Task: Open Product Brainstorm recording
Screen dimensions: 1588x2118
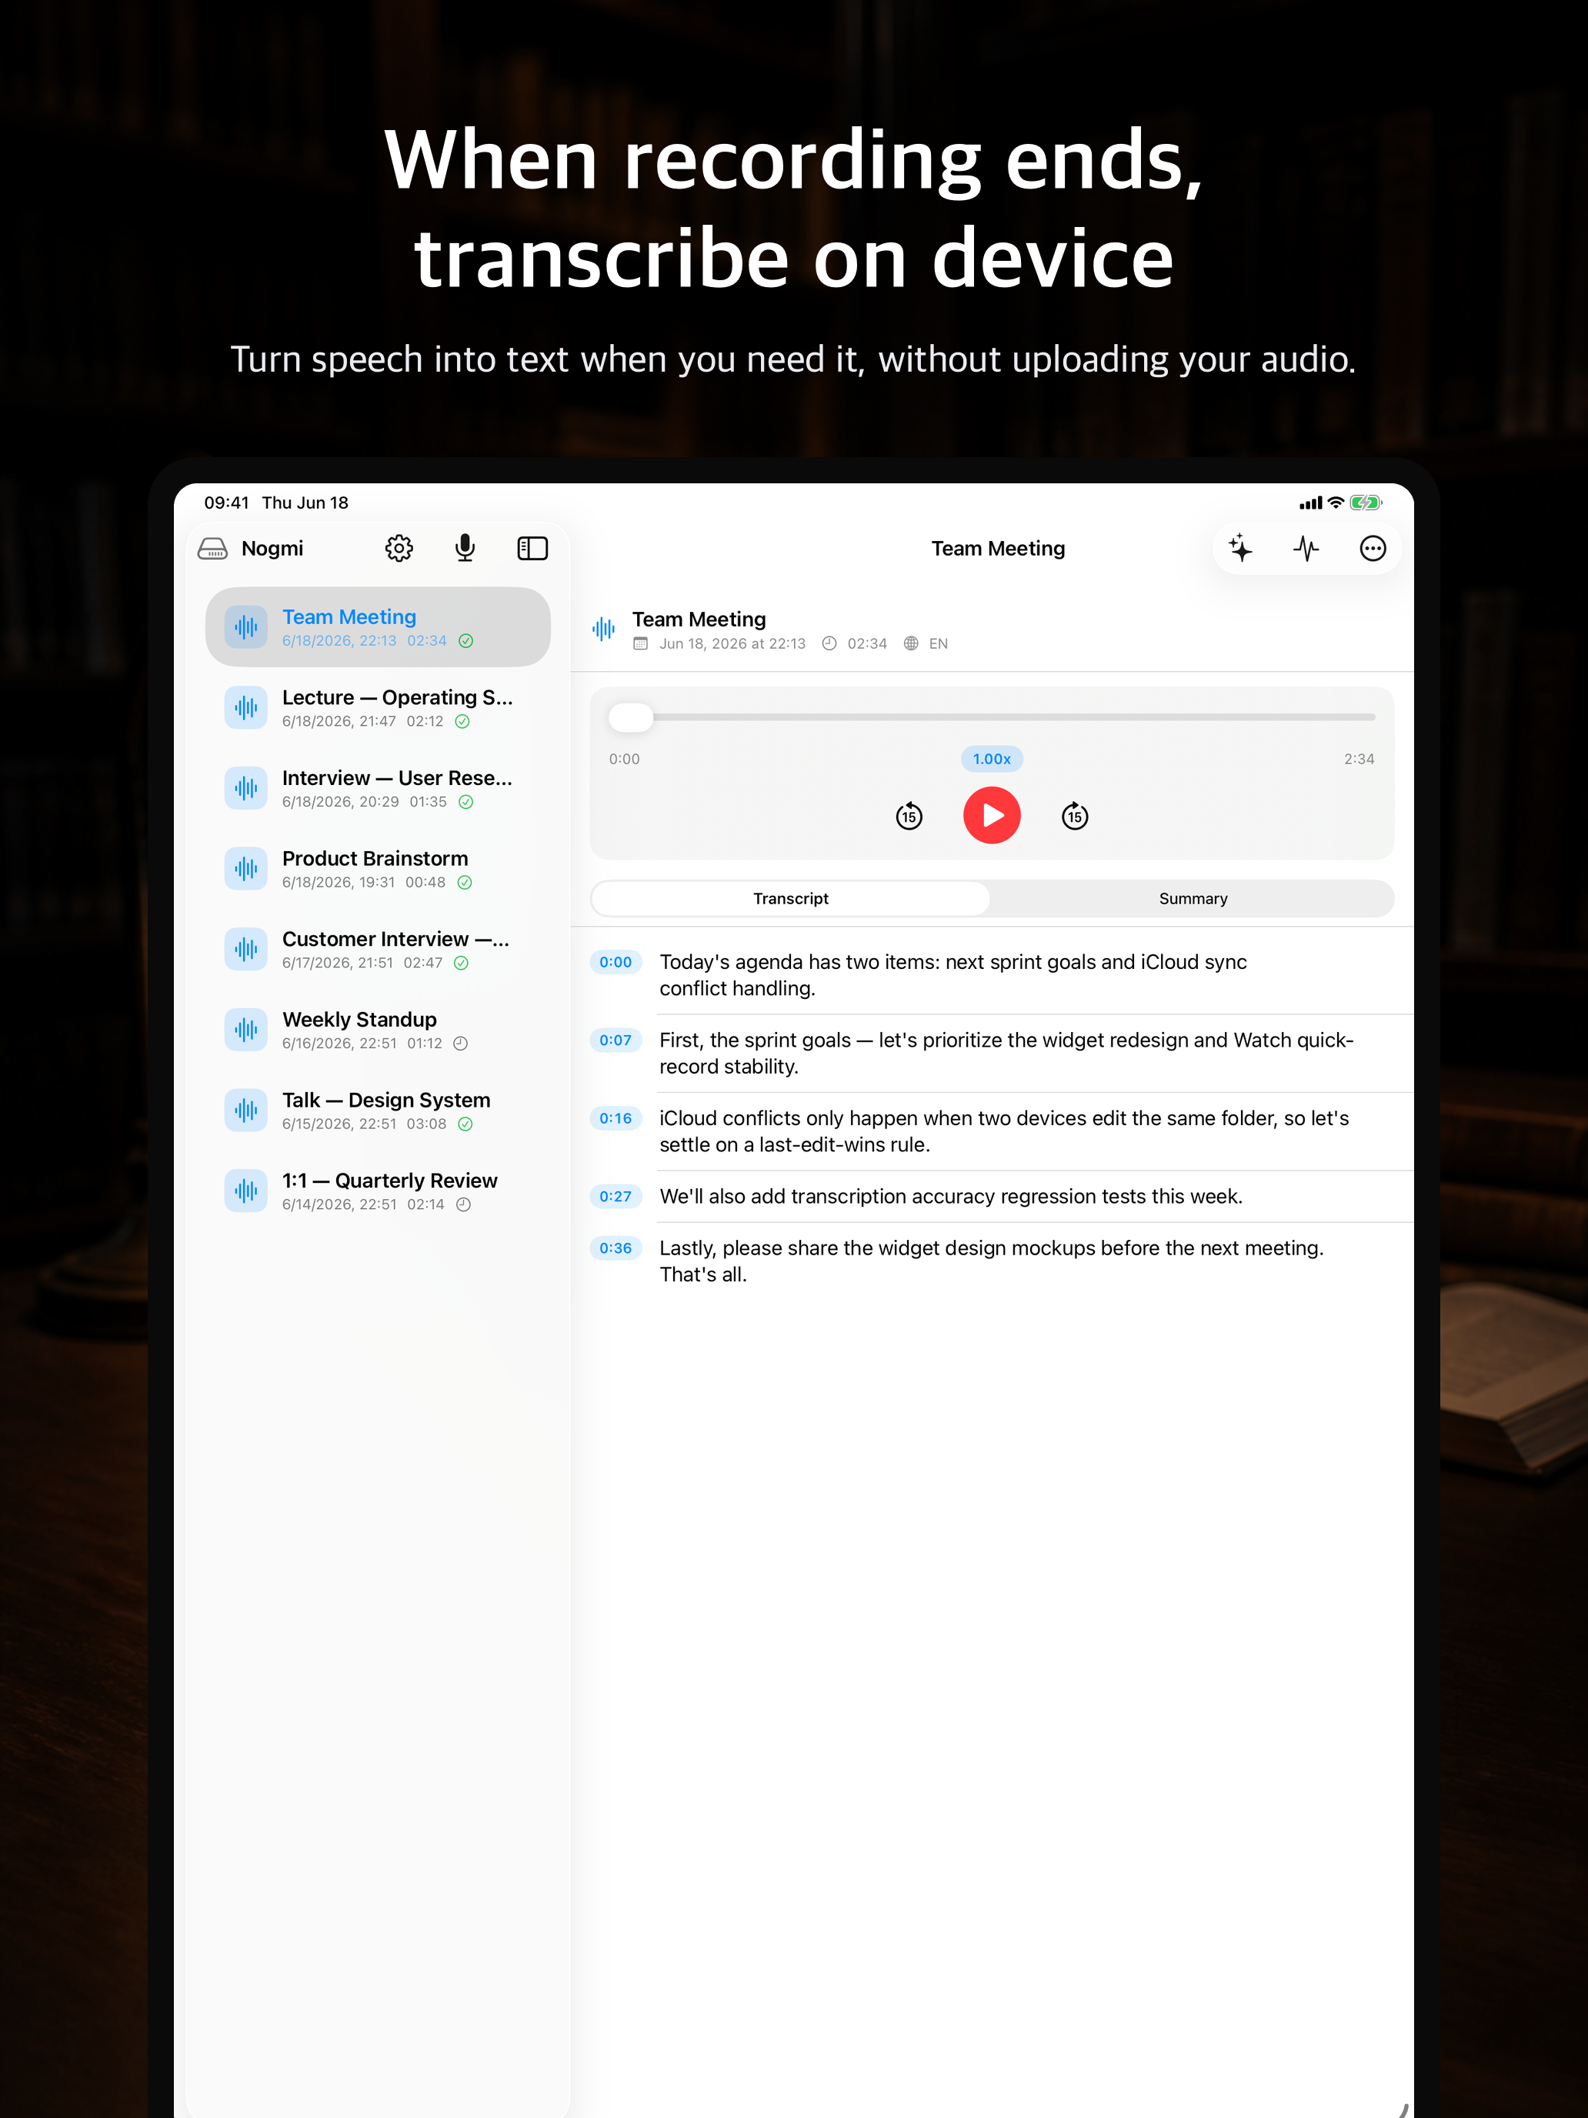Action: tap(378, 868)
